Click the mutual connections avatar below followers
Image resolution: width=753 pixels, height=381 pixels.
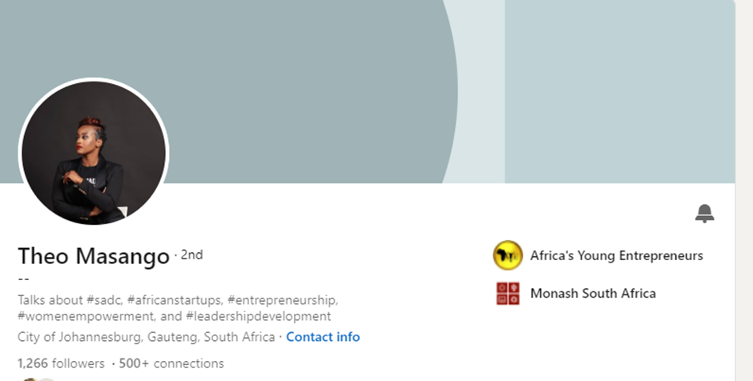click(38, 379)
